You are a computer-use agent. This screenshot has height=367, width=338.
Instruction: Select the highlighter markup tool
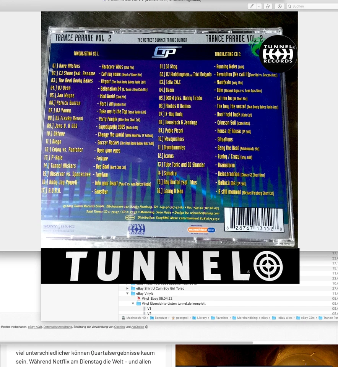[252, 6]
